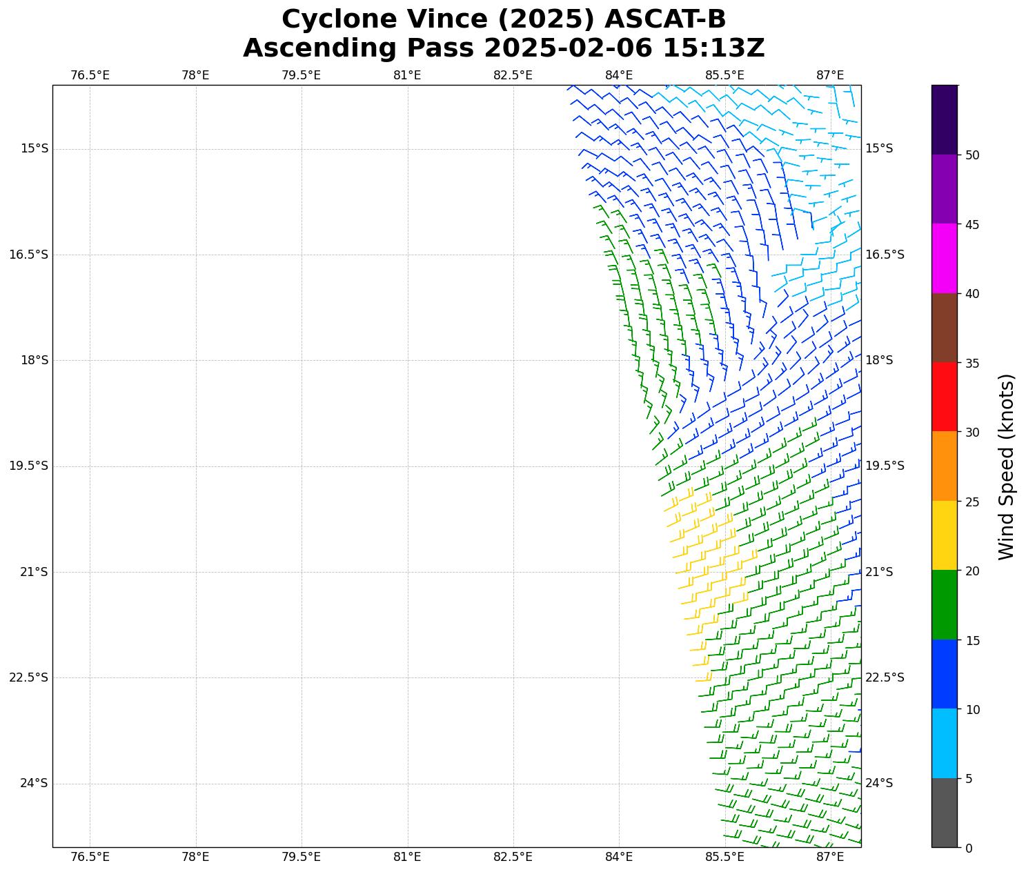Select the yellow 20-25 knots colorbar segment
This screenshot has height=872, width=1026.
pyautogui.click(x=944, y=535)
